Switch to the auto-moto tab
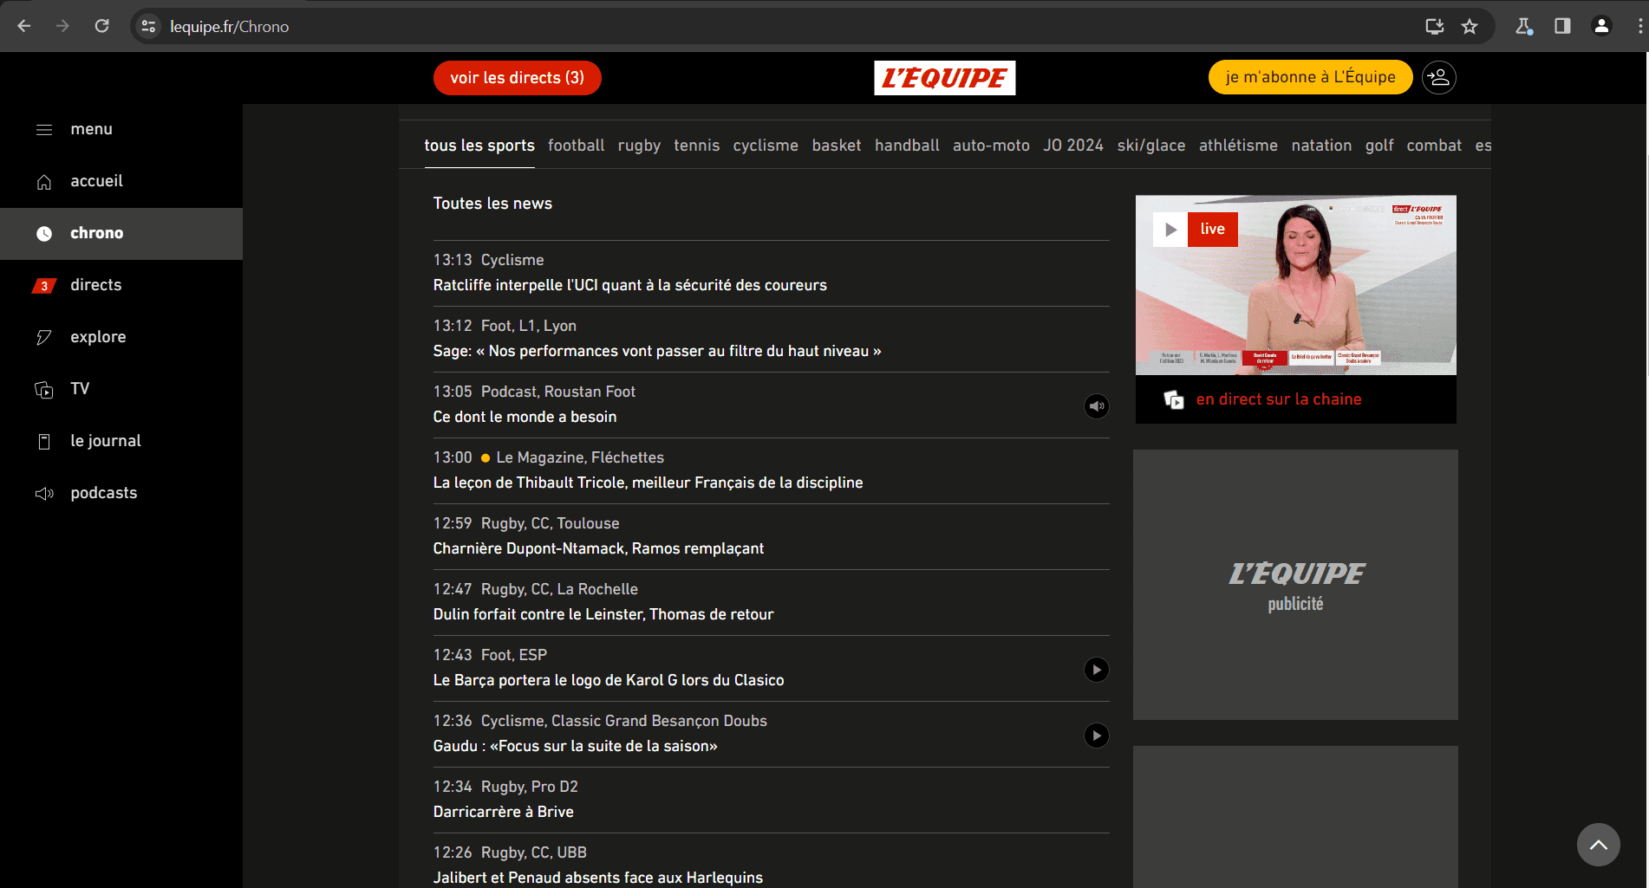The image size is (1649, 888). (991, 146)
